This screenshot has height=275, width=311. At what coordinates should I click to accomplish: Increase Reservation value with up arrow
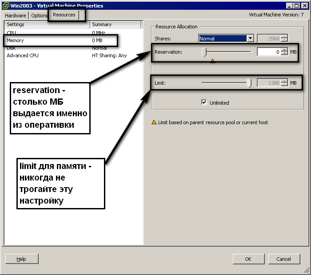(284, 50)
